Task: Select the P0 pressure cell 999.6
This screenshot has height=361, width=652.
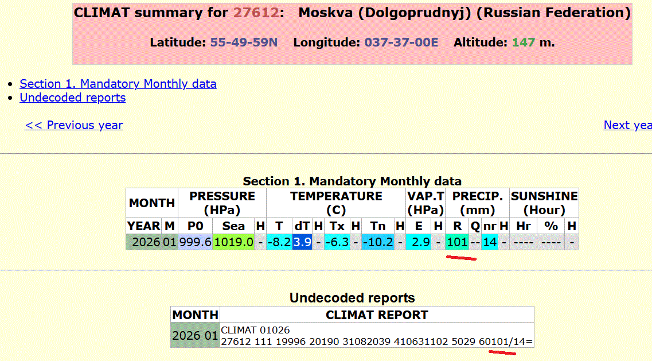Action: pyautogui.click(x=195, y=242)
